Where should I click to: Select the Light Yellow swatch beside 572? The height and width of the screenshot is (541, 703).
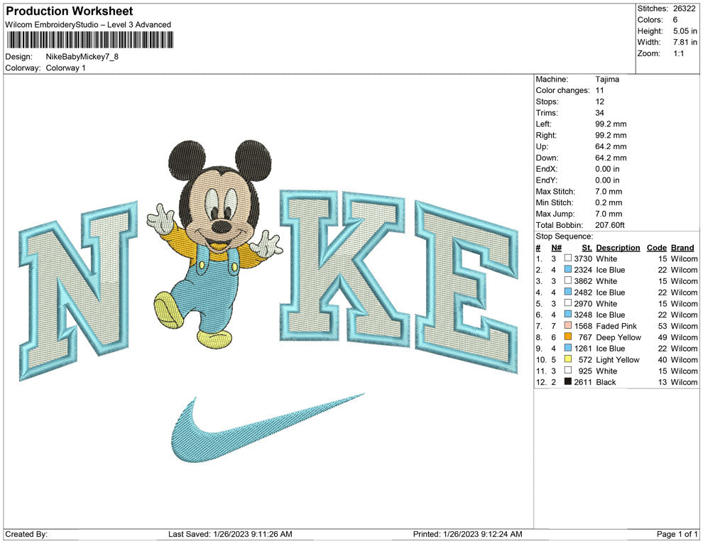[x=567, y=359]
